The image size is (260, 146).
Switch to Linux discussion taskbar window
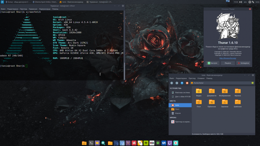[18, 2]
